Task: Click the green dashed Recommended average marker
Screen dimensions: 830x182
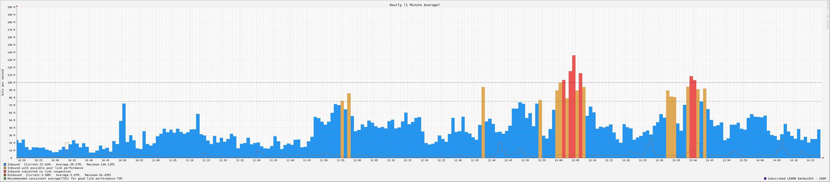Action: point(5,178)
